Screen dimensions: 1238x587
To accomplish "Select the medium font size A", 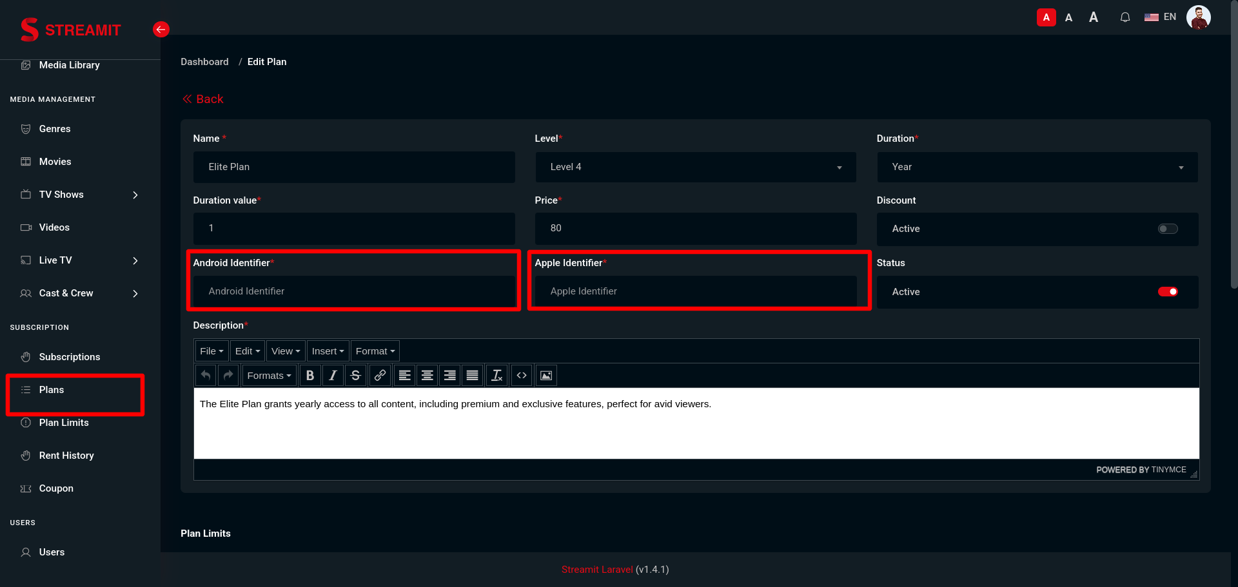I will pyautogui.click(x=1068, y=17).
